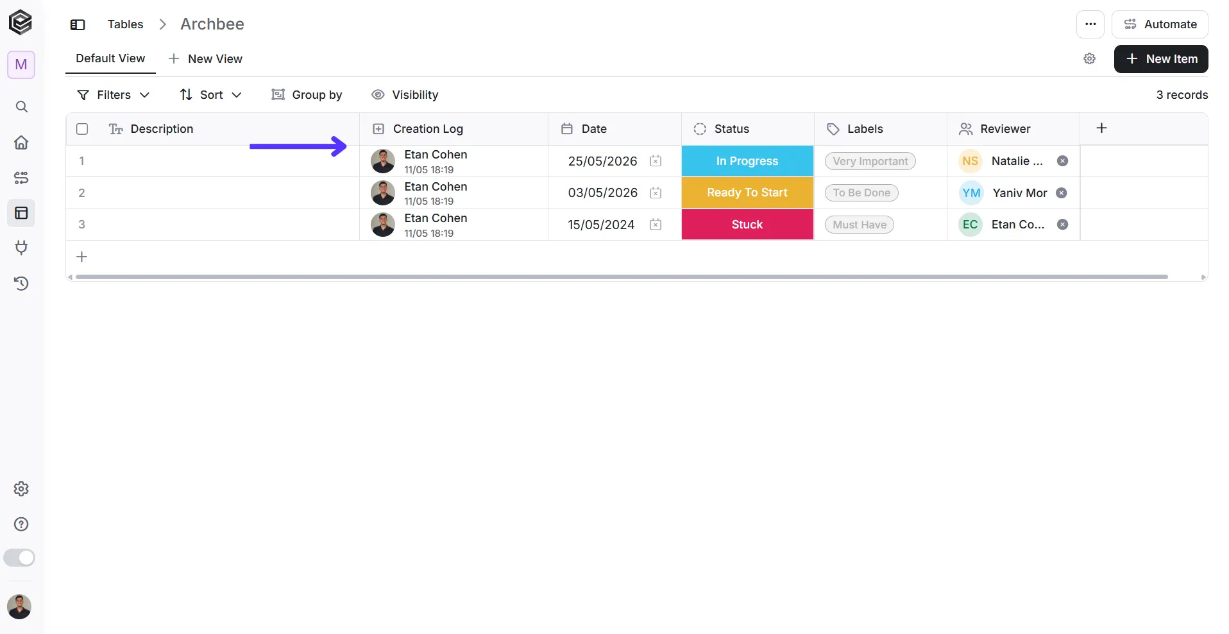Image resolution: width=1229 pixels, height=634 pixels.
Task: Select the Tables icon in sidebar
Action: click(x=21, y=213)
